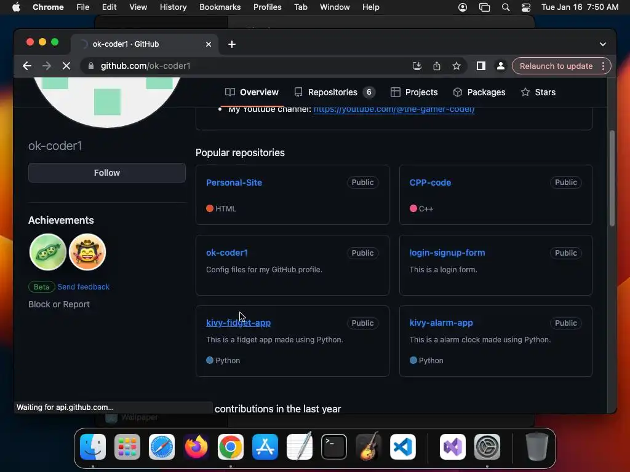Open the login-signup-form repository
The height and width of the screenshot is (472, 630).
point(447,253)
